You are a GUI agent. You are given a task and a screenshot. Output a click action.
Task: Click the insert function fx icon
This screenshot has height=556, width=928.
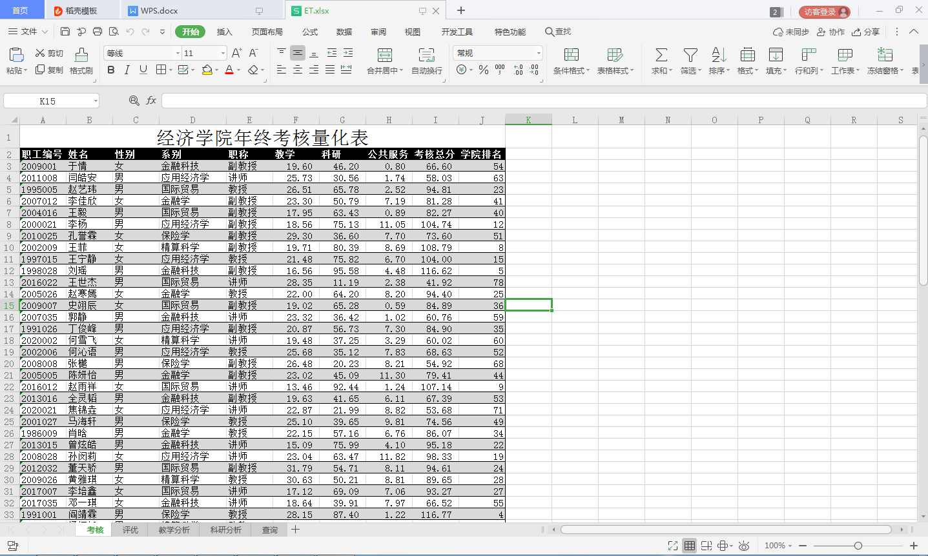click(x=151, y=101)
